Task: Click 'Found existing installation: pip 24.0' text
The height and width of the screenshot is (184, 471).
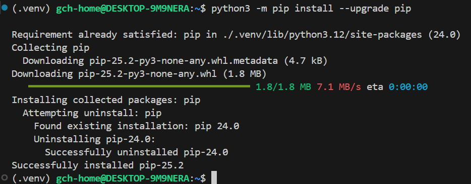Action: (137, 126)
